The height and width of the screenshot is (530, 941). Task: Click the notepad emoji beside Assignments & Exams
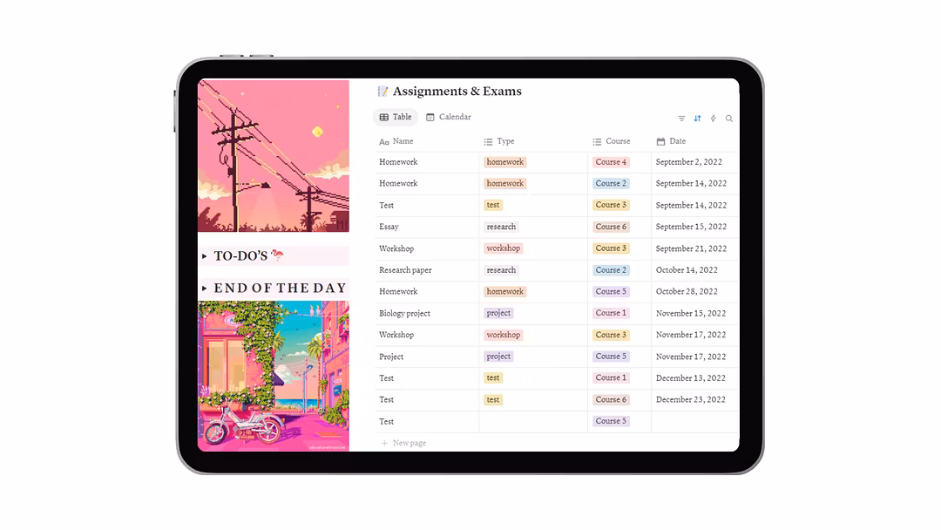(x=382, y=92)
